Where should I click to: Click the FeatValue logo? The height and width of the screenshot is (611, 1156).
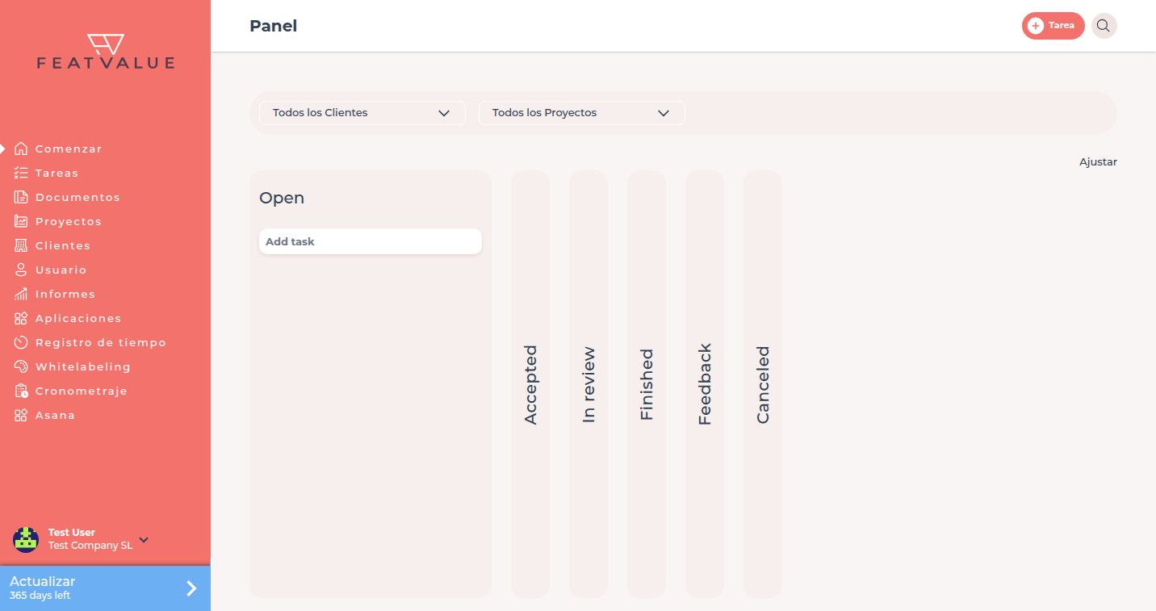(x=106, y=52)
